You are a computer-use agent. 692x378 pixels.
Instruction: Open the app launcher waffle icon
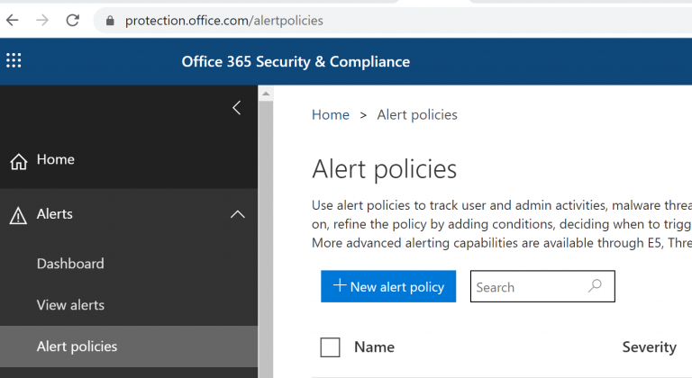click(14, 60)
